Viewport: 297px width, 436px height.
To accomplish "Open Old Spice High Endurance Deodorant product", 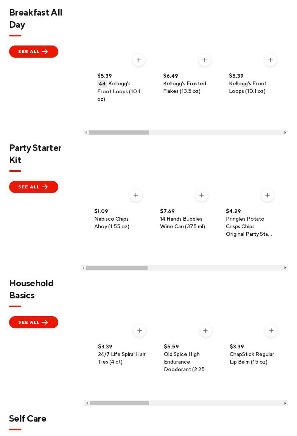I will [186, 362].
